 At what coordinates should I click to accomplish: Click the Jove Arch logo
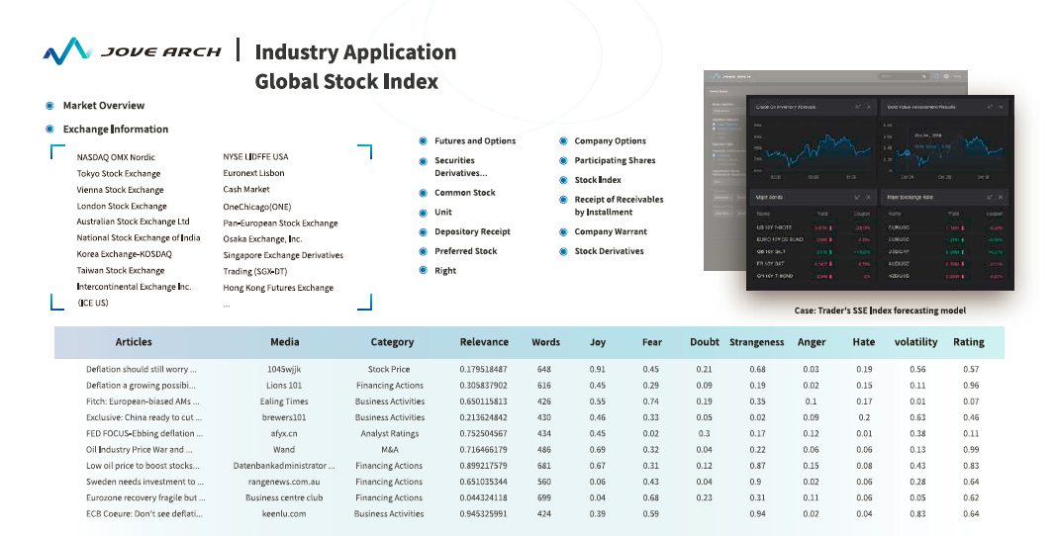click(x=132, y=51)
